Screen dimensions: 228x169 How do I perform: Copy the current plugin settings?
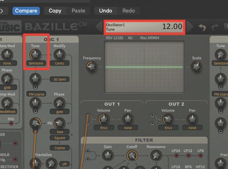[x=55, y=11]
